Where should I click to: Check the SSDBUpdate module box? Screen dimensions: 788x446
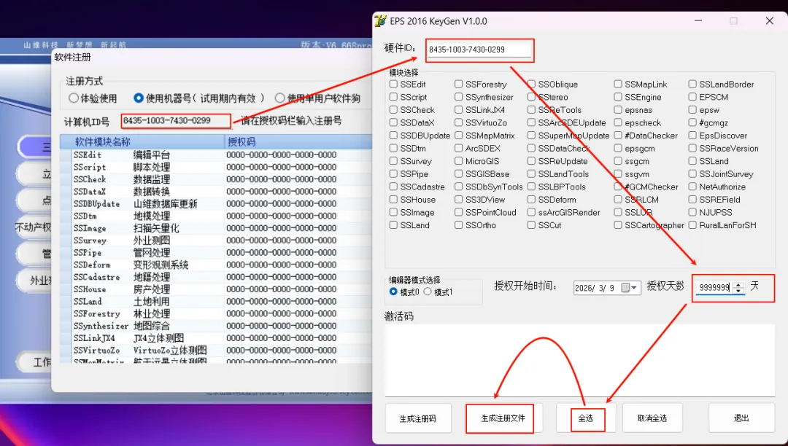(393, 136)
